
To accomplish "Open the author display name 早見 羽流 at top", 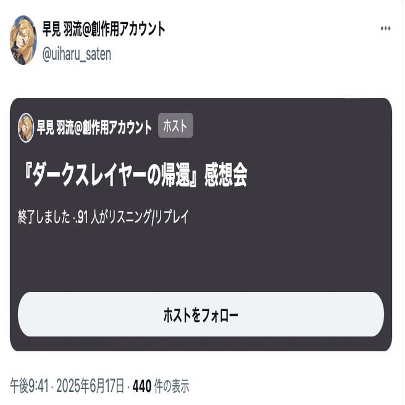I will (x=62, y=29).
